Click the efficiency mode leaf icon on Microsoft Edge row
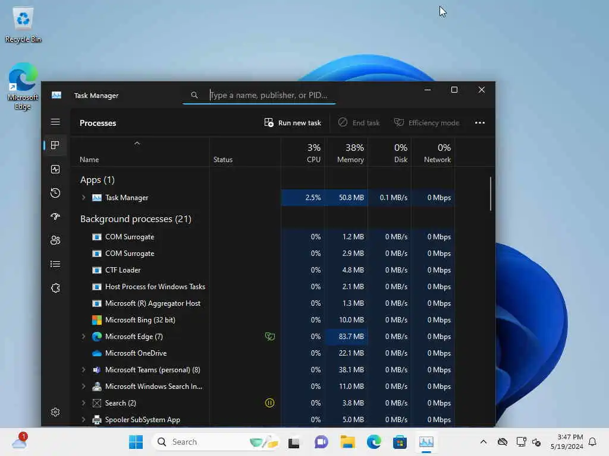Viewport: 609px width, 456px height. 270,337
